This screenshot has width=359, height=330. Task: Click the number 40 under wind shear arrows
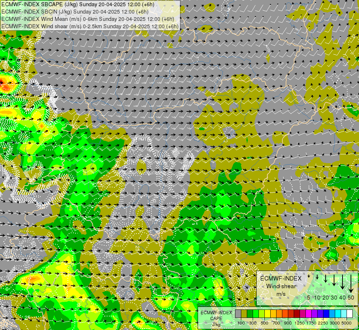(x=342, y=297)
